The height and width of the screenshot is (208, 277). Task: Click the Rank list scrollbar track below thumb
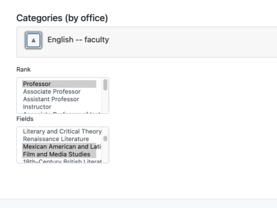tap(105, 102)
